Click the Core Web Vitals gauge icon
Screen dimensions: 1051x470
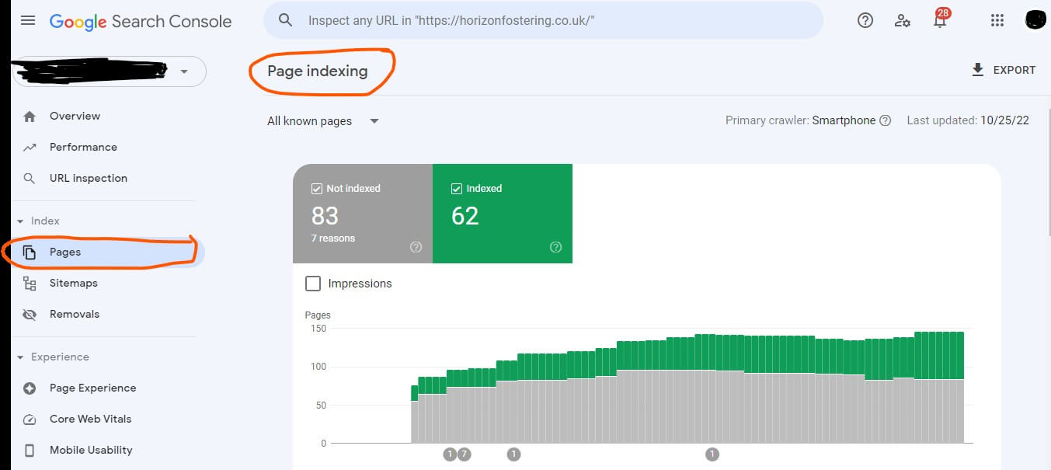(30, 420)
